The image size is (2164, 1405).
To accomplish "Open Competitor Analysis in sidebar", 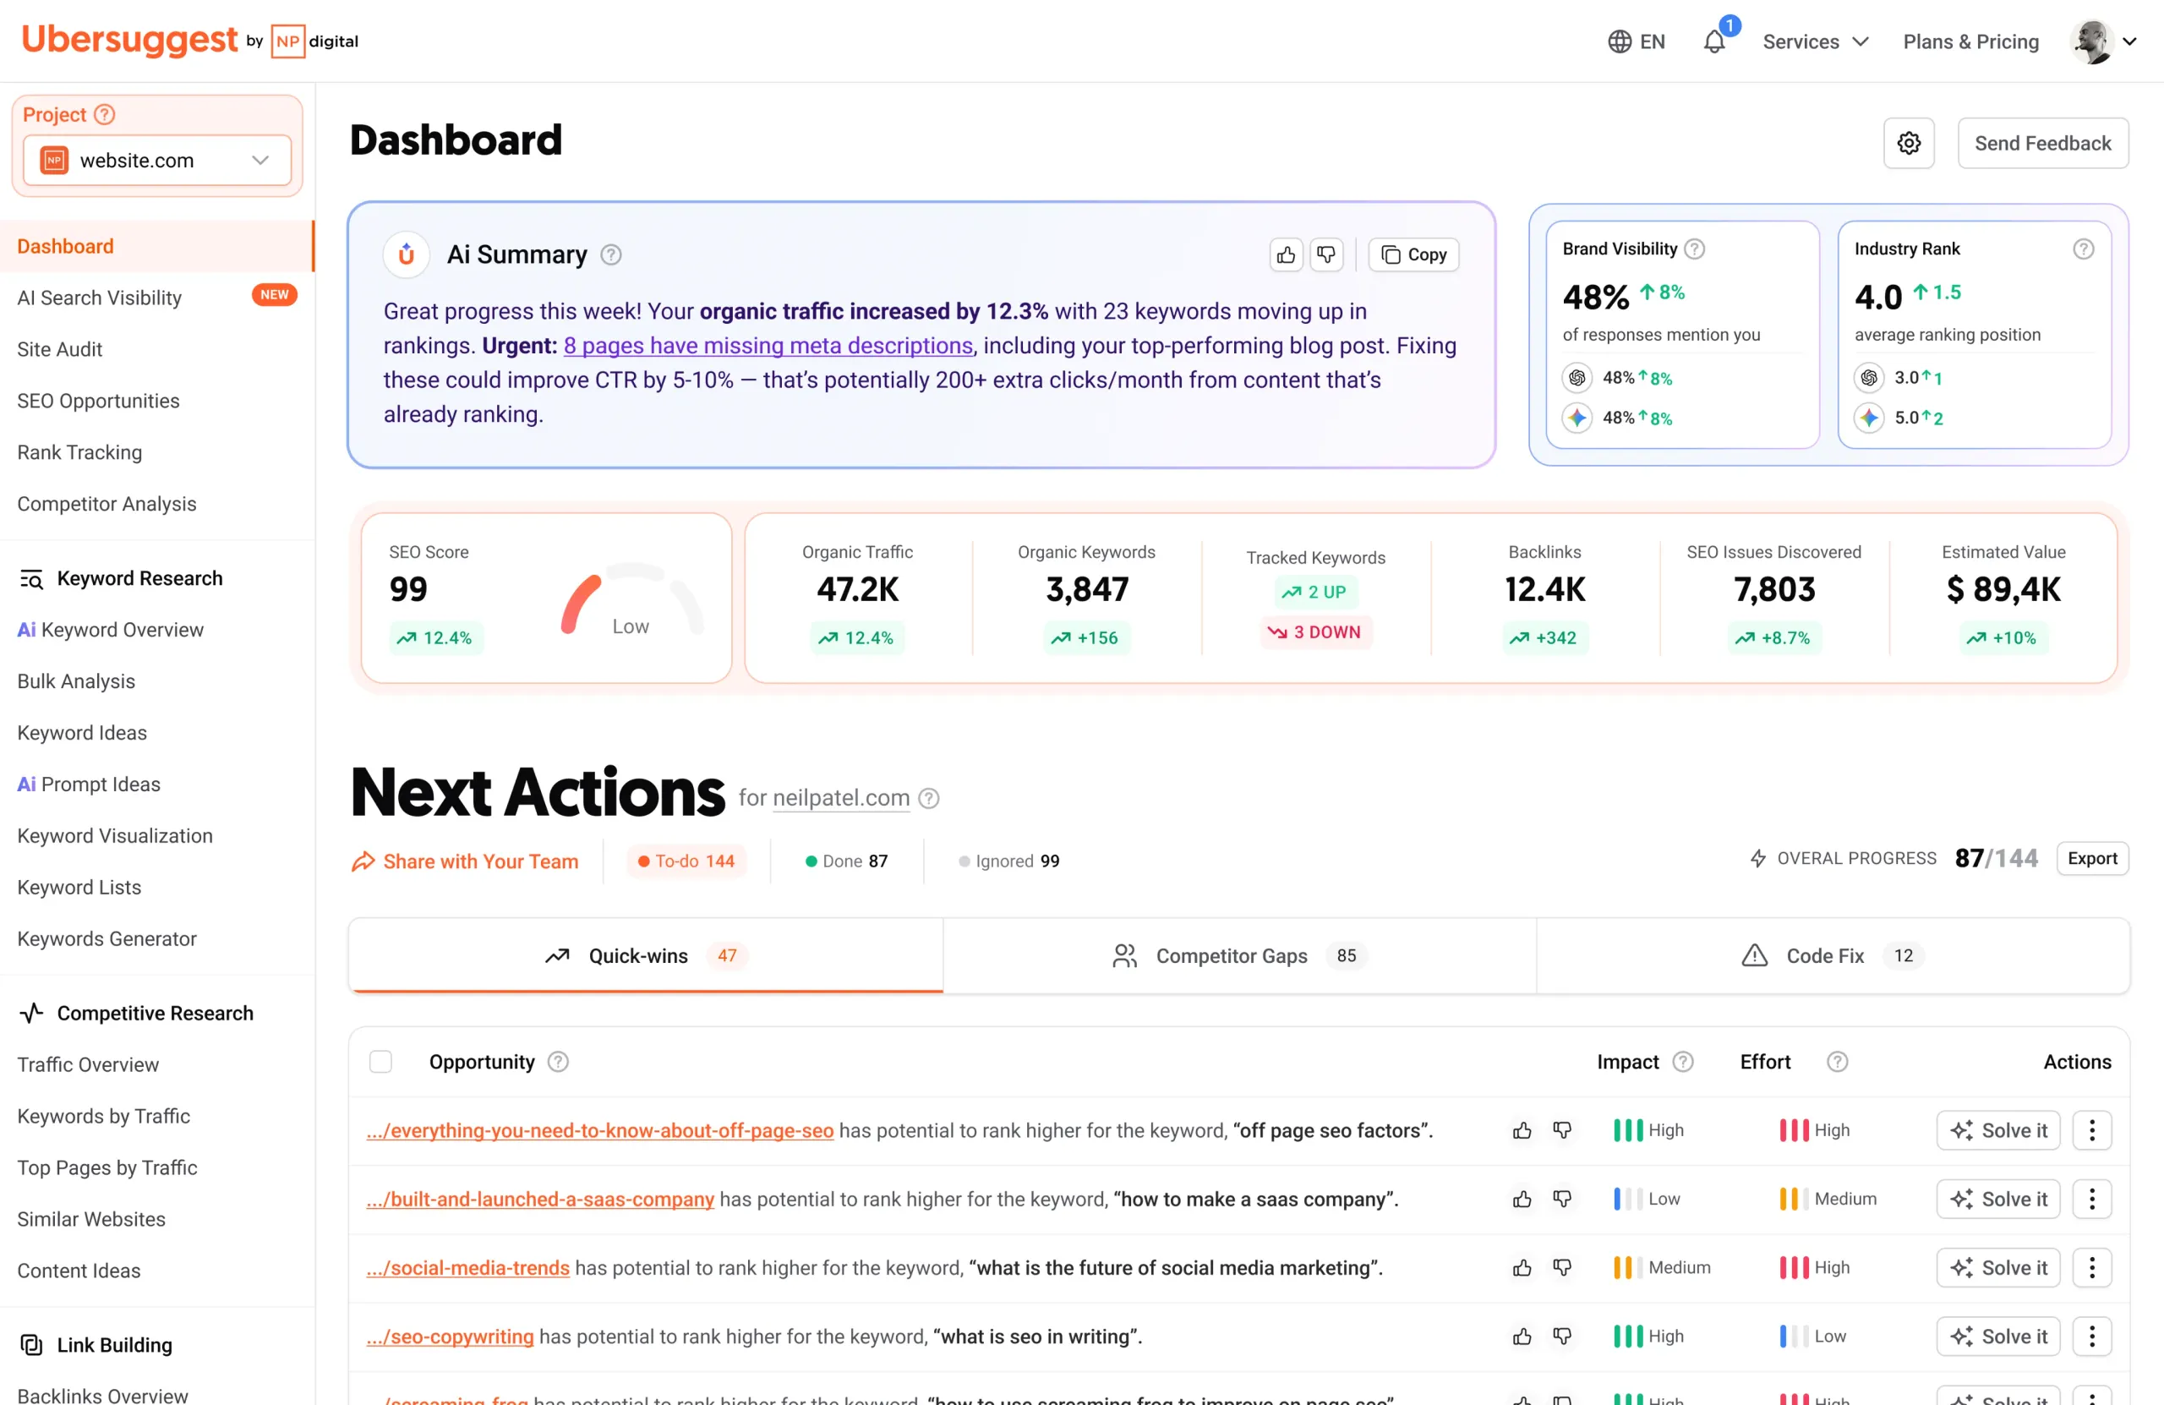I will 107,504.
